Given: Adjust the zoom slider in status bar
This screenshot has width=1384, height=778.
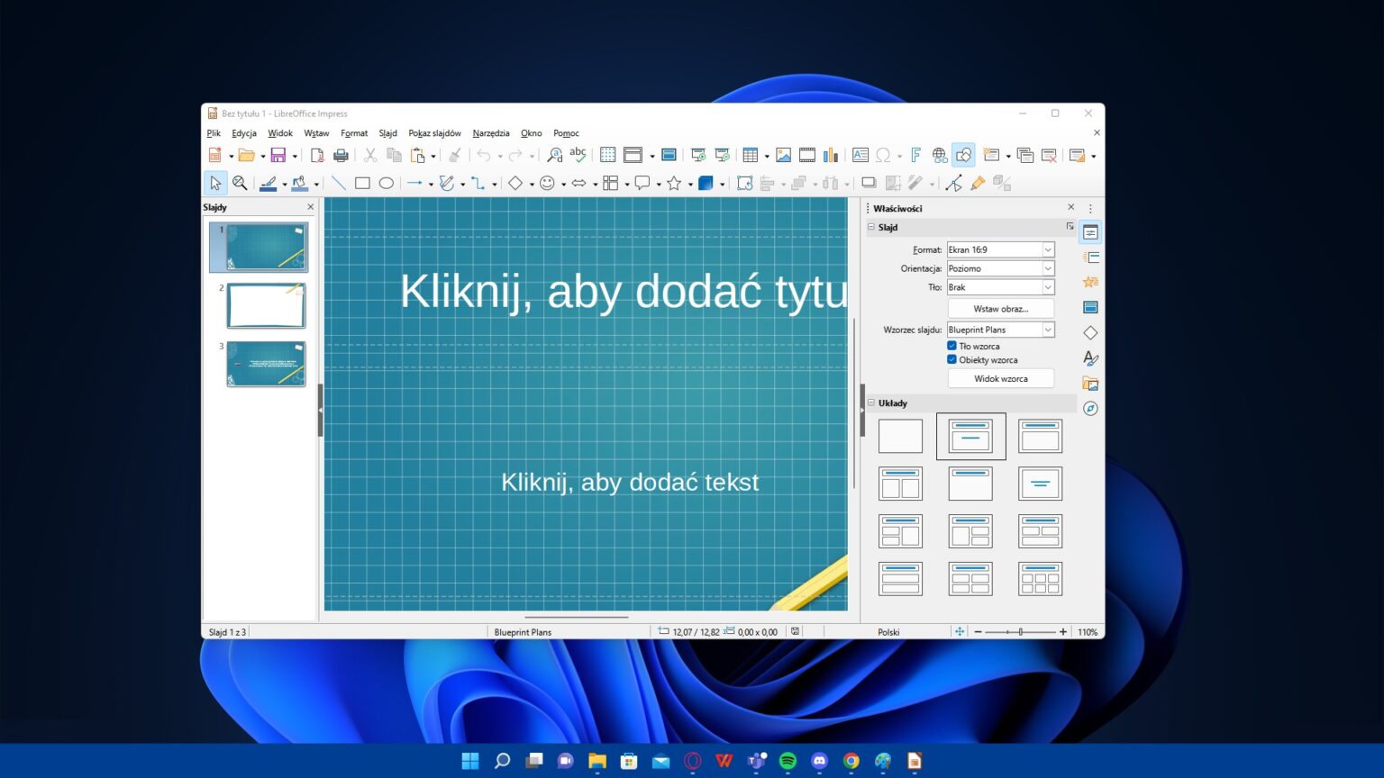Looking at the screenshot, I should (x=1020, y=632).
